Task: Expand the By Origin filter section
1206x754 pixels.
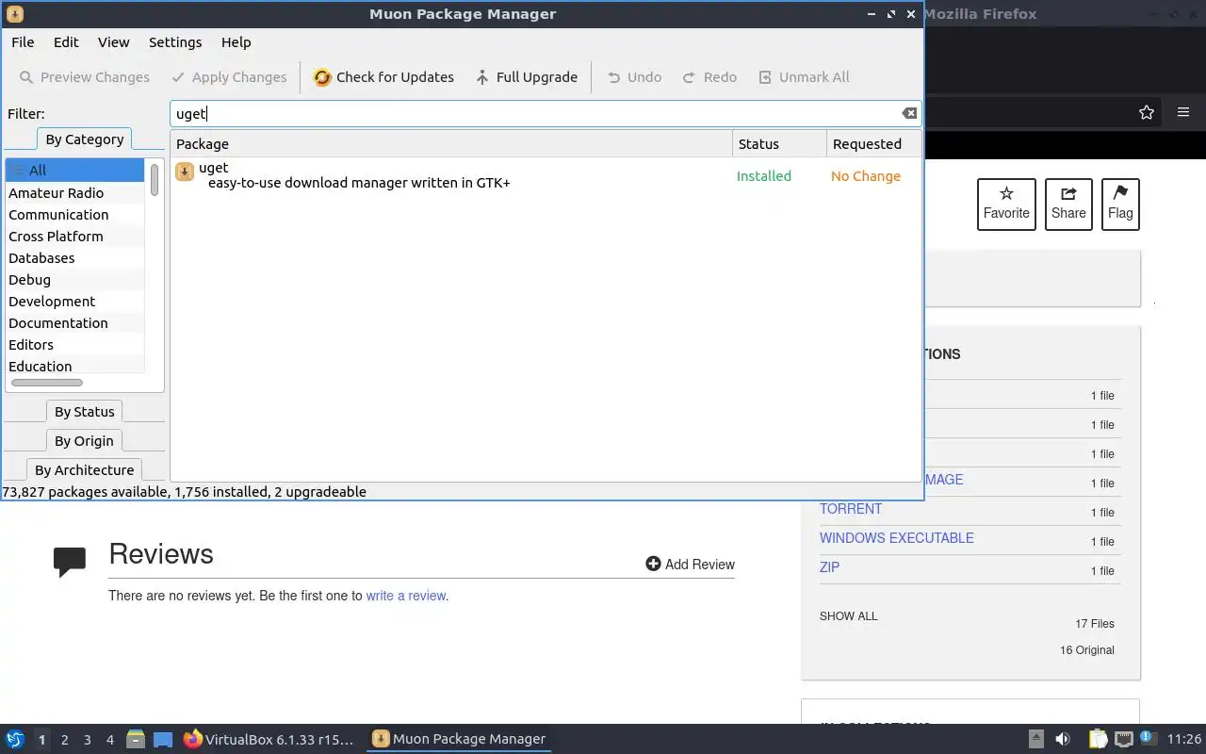Action: click(84, 441)
